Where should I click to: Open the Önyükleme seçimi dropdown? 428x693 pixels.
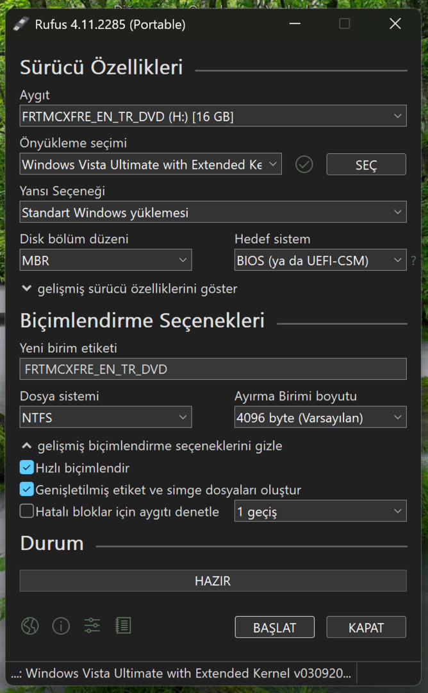151,164
